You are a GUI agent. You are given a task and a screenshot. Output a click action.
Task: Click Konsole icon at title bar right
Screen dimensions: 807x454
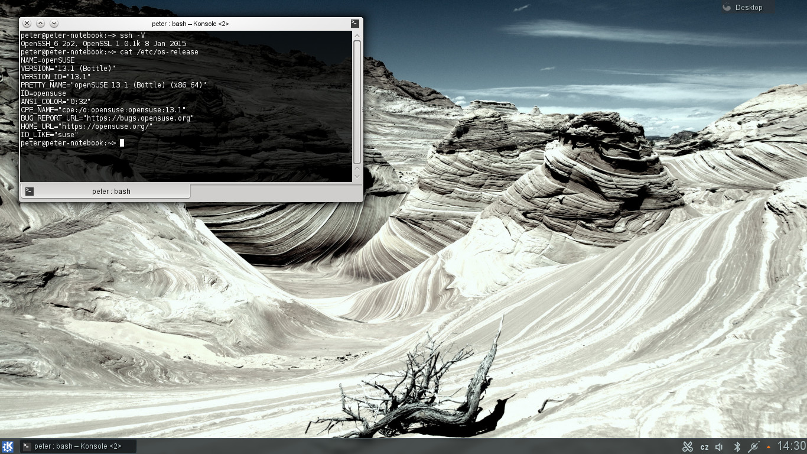click(354, 24)
